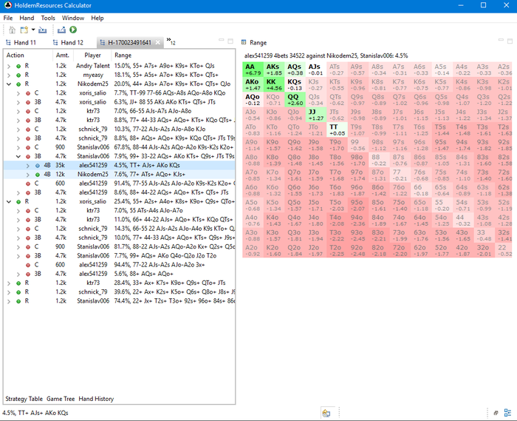Viewport: 517px width, 421px height.
Task: Select the AKs cell in range grid
Action: click(x=274, y=70)
